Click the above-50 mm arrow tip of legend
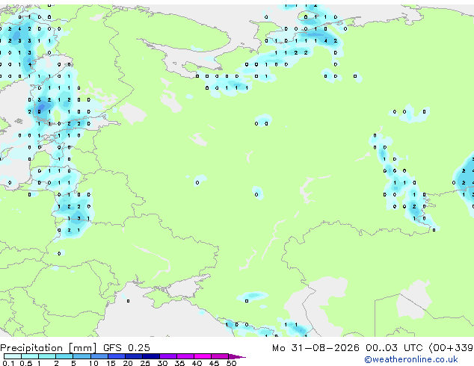 pos(237,356)
